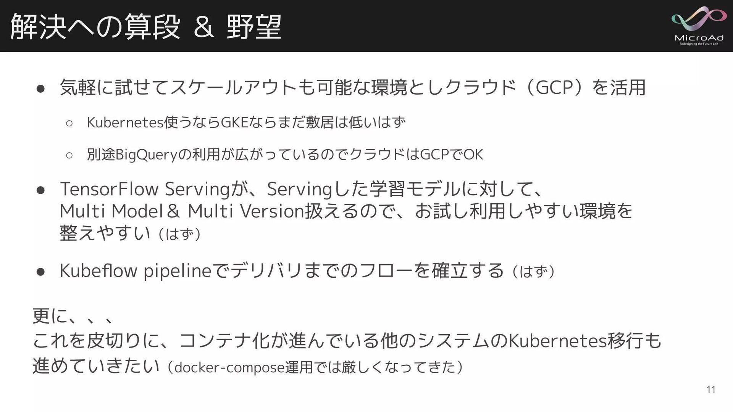Screen dimensions: 733x412
Task: Click the hollow sub-bullet before Kubernetes使うなら
Action: (x=69, y=123)
